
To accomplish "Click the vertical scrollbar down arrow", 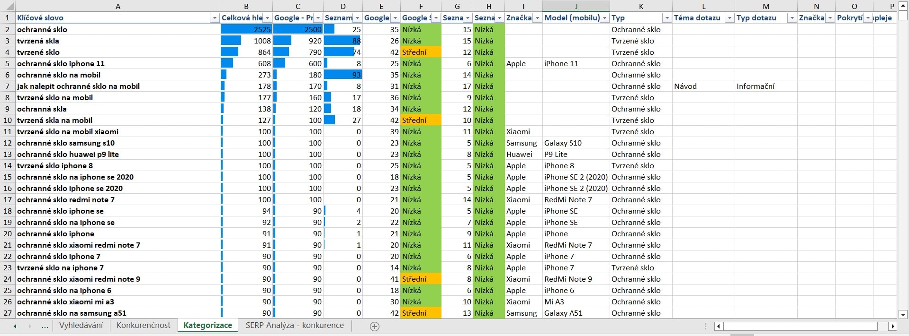I will click(903, 314).
